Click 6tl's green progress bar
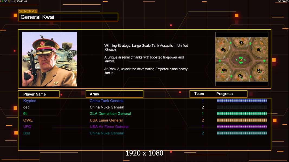The image size is (289, 162). tap(242, 114)
